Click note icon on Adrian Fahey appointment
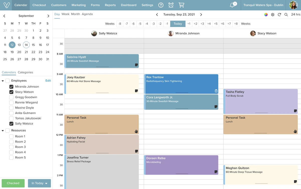 click(x=136, y=151)
